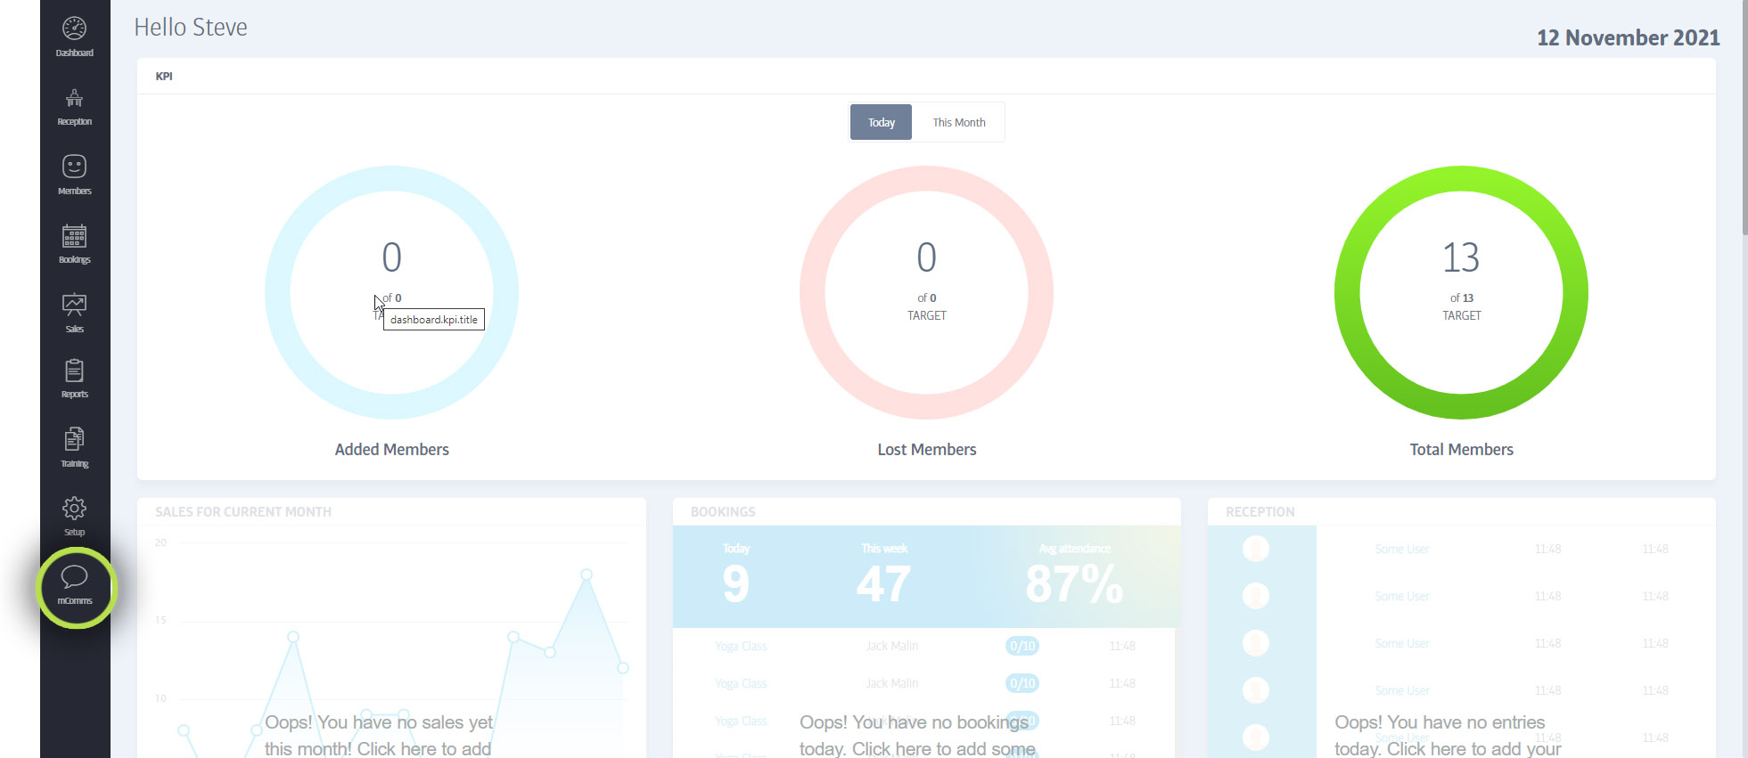Viewport: 1748px width, 758px height.
Task: Click Hello Steve greeting text
Action: point(191,28)
